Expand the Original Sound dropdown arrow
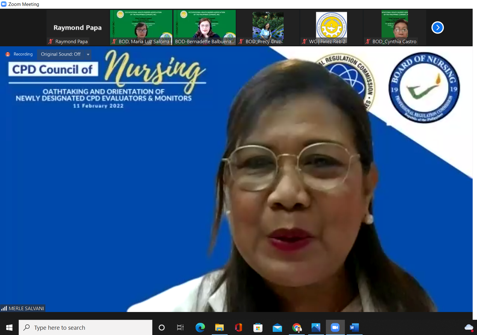The image size is (477, 335). click(x=88, y=54)
